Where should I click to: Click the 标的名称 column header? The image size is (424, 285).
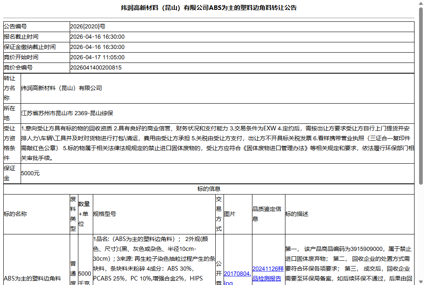point(37,214)
